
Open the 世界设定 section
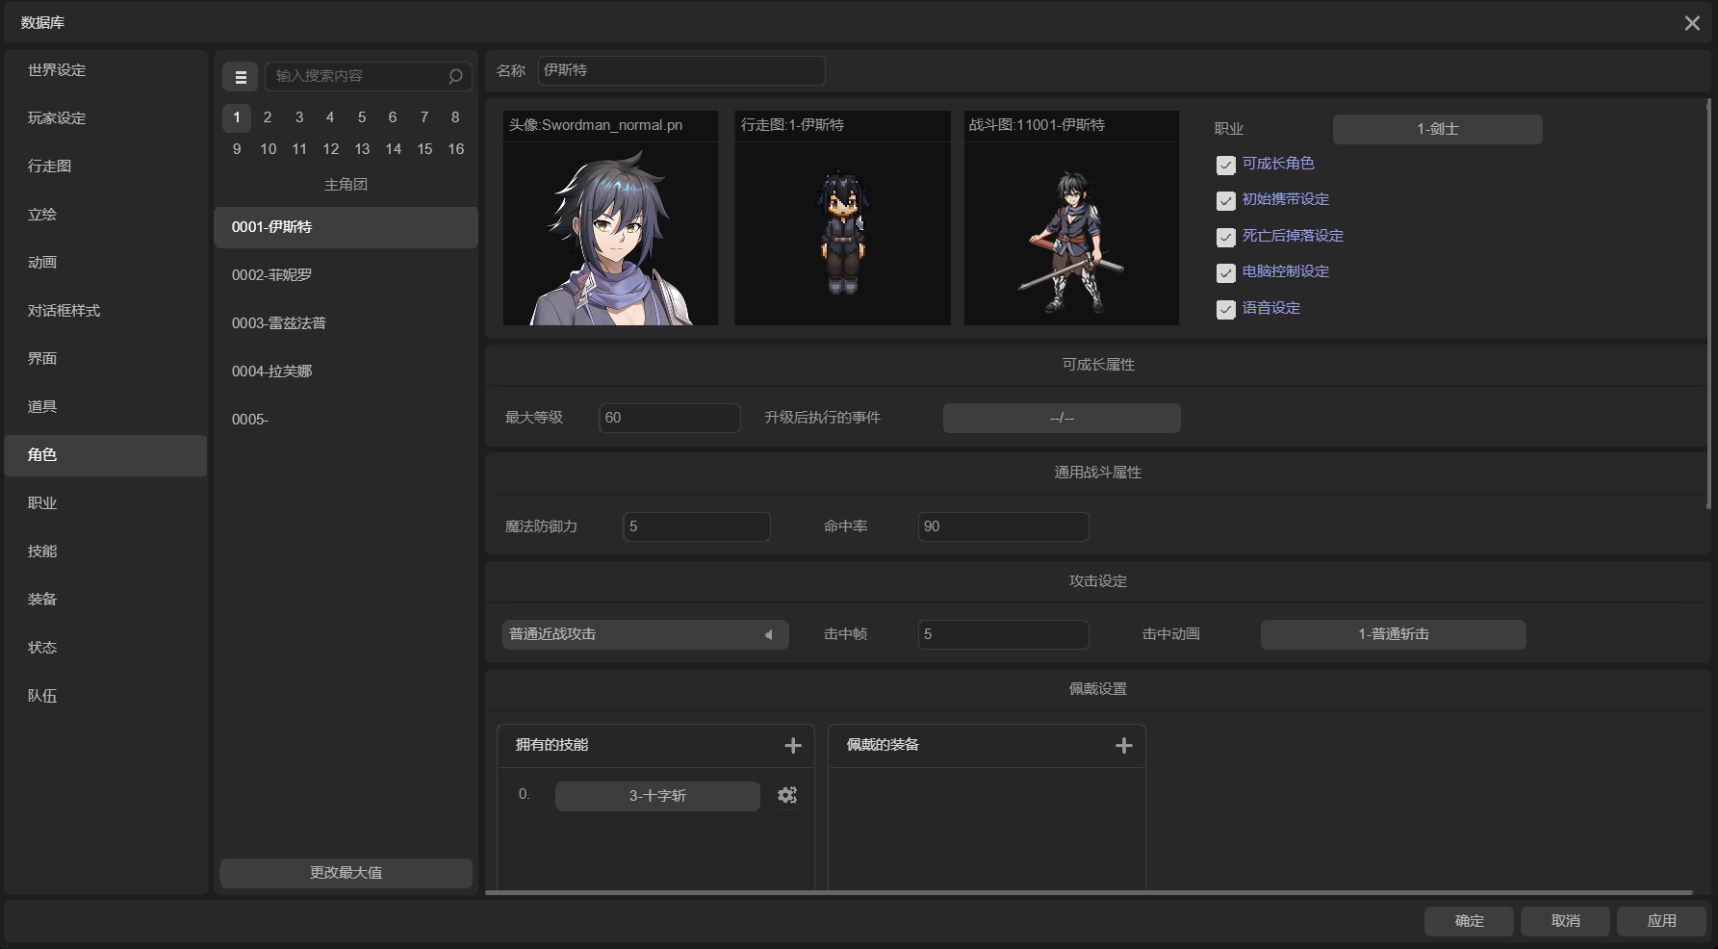click(x=106, y=70)
